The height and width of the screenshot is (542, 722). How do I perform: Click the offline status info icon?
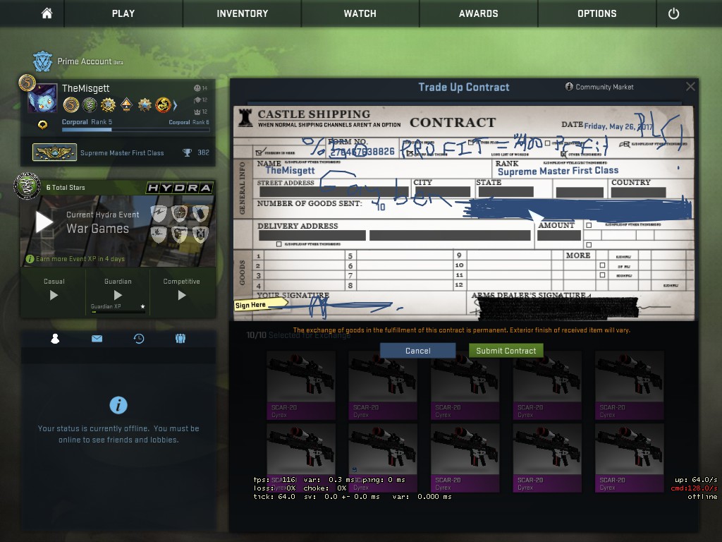coord(118,405)
